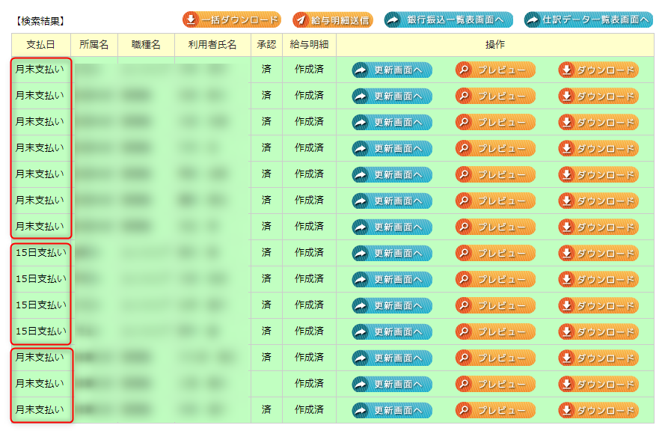
Task: Click the 利用者氏名 column header
Action: [x=212, y=45]
